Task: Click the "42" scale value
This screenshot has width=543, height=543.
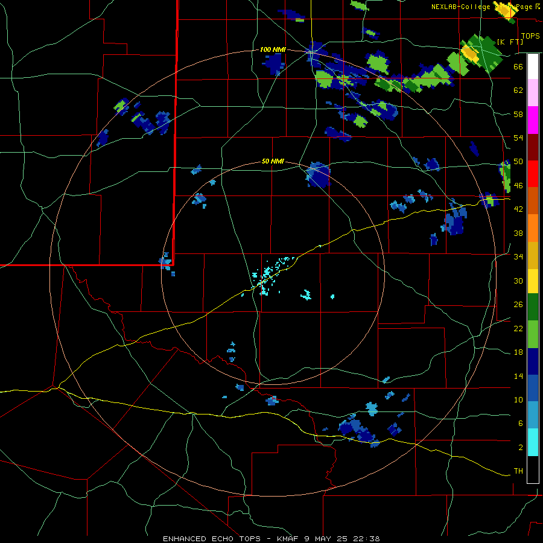Action: point(518,209)
